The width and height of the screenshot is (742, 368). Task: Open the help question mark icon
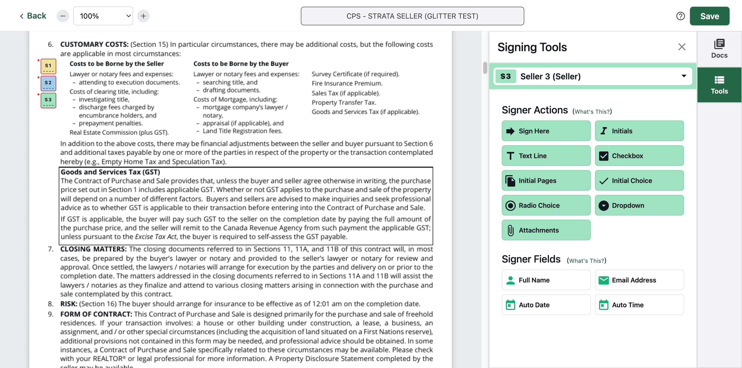(x=680, y=16)
